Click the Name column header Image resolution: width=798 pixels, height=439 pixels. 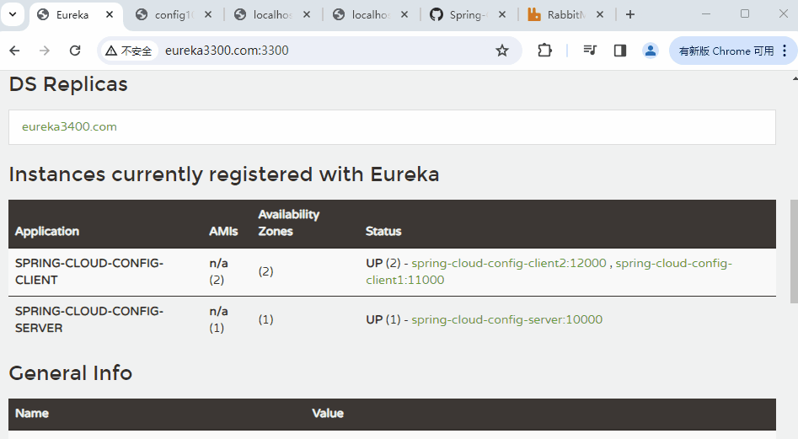tap(31, 413)
